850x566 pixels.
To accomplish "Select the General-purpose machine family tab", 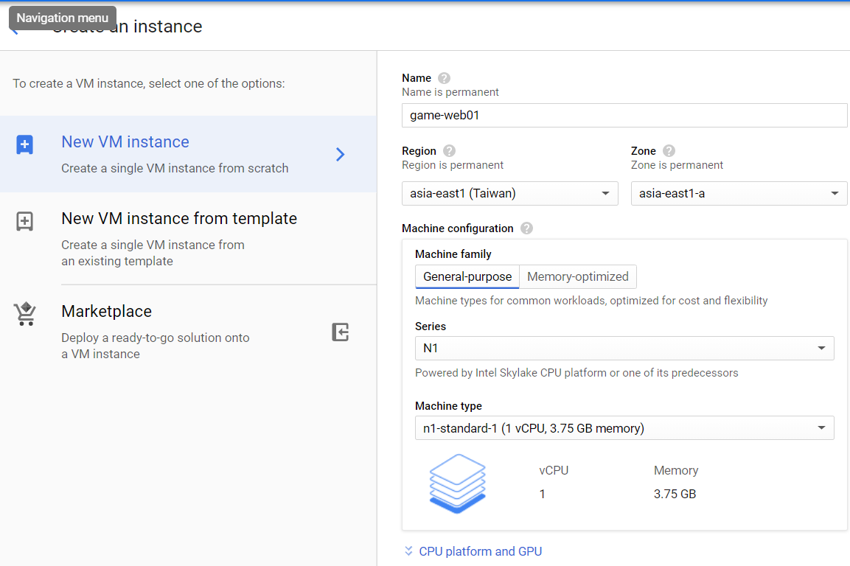I will [467, 277].
